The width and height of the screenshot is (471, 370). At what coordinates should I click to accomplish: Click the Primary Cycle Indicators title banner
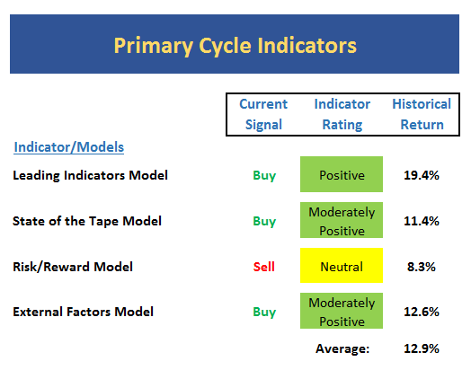[x=235, y=44]
